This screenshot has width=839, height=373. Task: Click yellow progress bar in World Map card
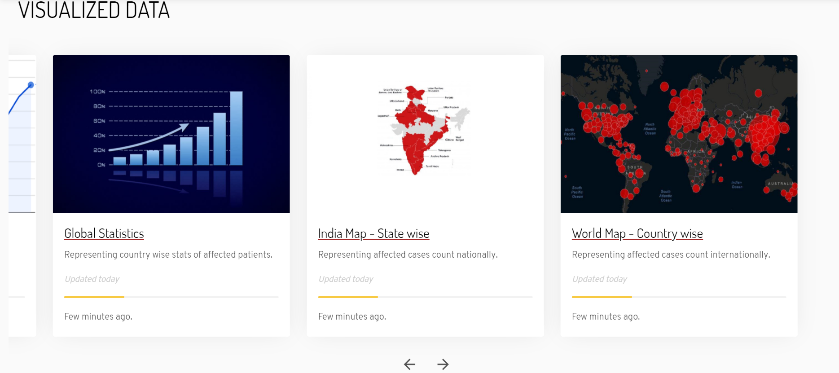tap(602, 297)
